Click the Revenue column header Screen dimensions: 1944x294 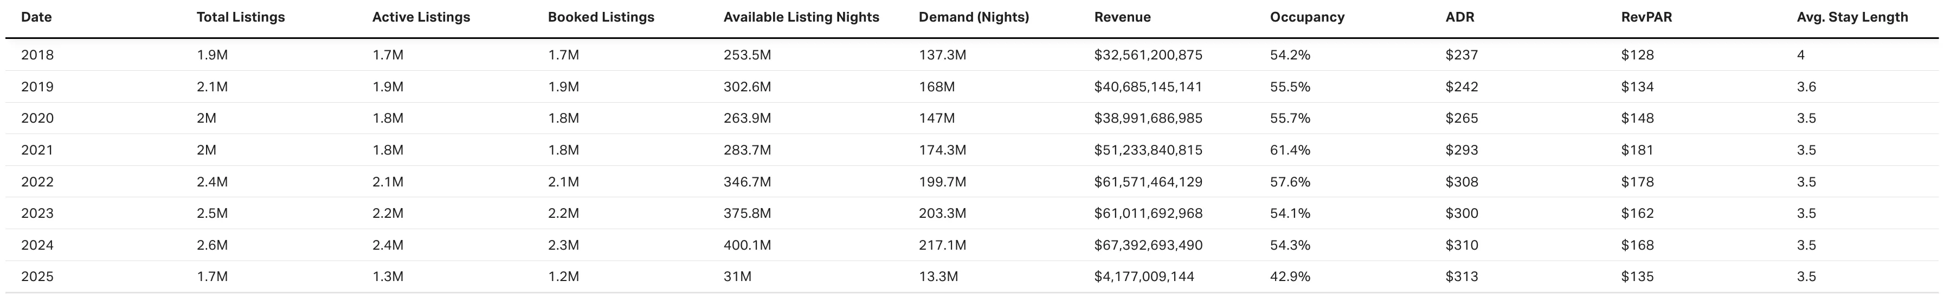[1122, 17]
